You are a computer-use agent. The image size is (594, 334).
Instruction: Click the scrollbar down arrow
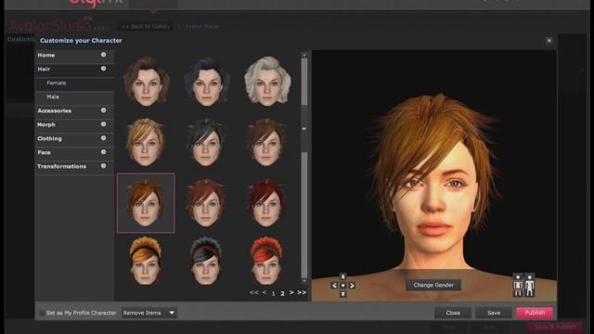pyautogui.click(x=304, y=280)
